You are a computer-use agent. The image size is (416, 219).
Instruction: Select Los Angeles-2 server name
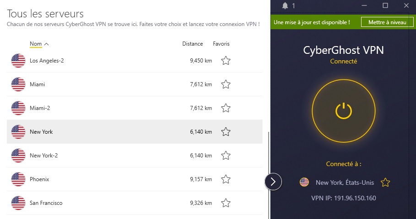pyautogui.click(x=47, y=61)
